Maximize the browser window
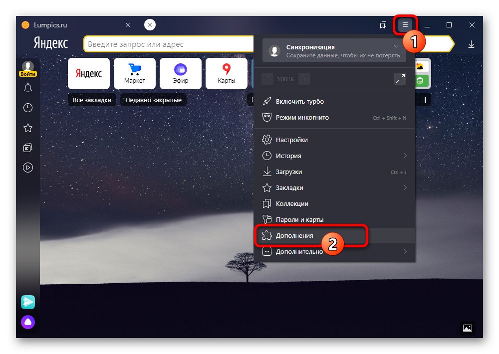Screen dimensions: 499x354 (x=449, y=25)
